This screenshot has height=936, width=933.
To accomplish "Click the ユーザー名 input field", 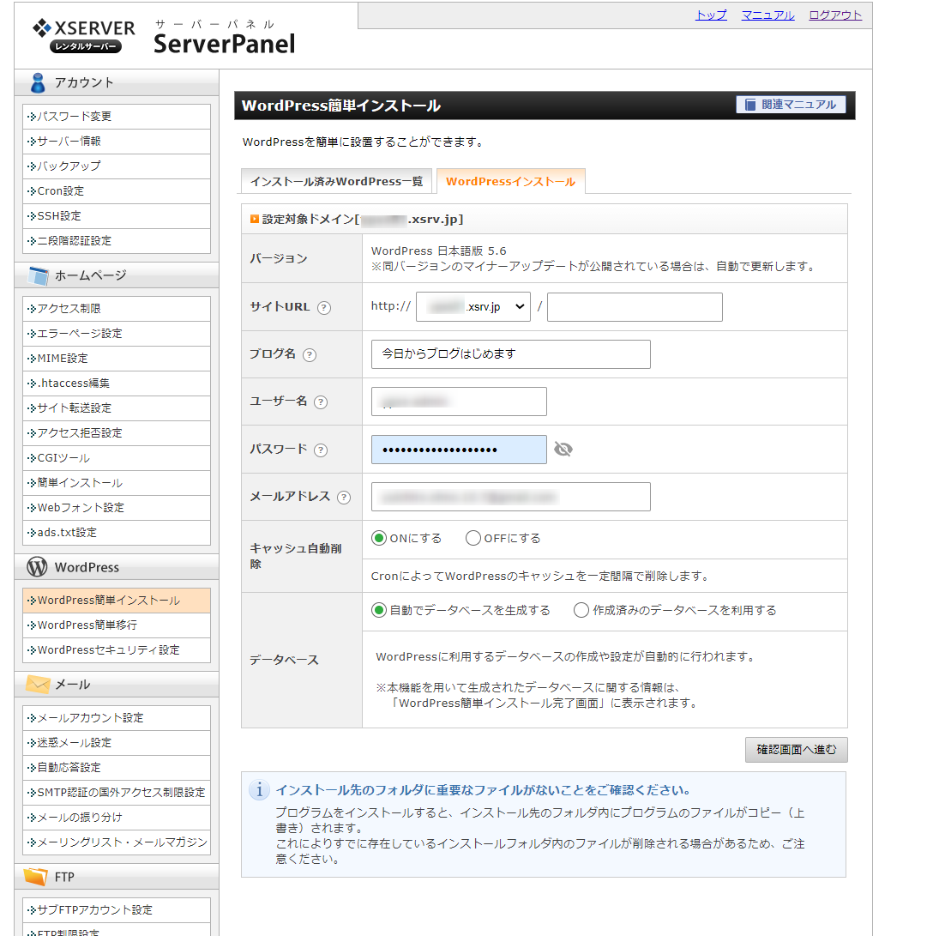I will (459, 402).
